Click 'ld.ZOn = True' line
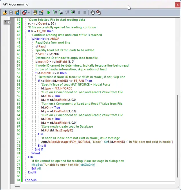This screenshot has width=181, height=190. 51,119
